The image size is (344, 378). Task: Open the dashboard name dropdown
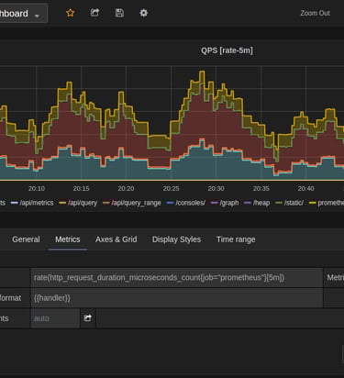click(23, 14)
